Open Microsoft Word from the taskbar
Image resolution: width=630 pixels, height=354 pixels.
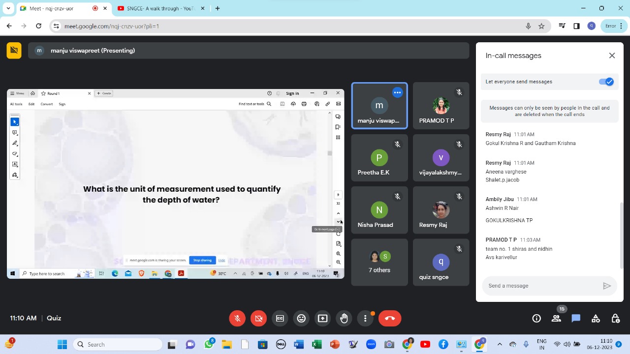pos(299,345)
